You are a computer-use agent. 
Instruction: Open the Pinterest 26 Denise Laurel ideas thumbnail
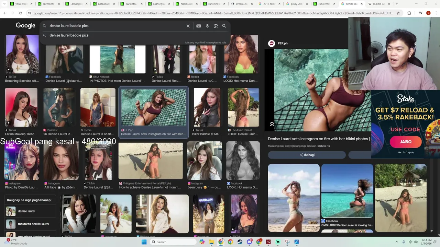click(60, 107)
